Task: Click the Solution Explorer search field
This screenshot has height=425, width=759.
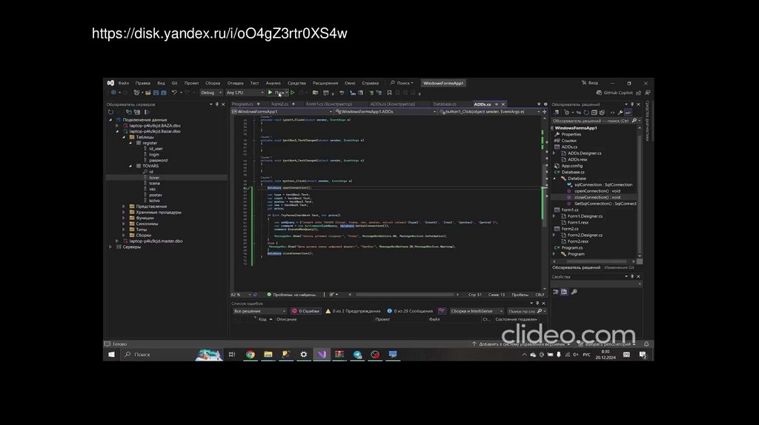Action: coord(595,121)
